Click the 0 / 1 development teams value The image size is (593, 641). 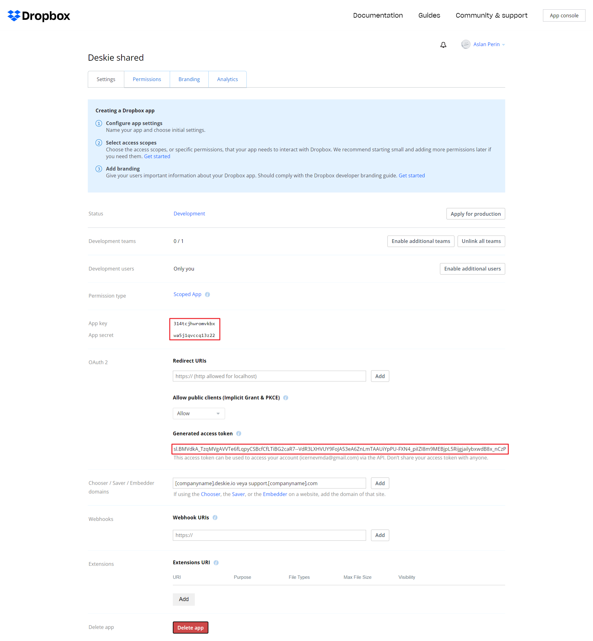click(x=178, y=241)
